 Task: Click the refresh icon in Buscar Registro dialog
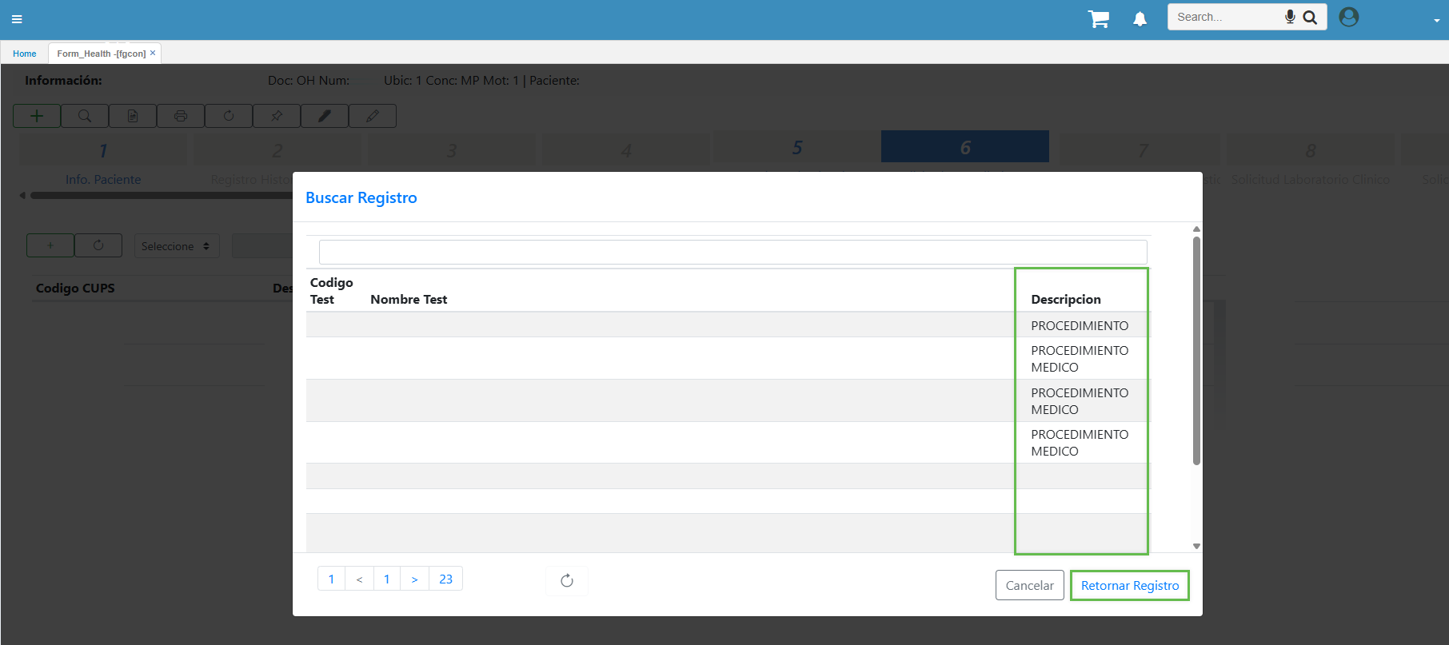[567, 580]
